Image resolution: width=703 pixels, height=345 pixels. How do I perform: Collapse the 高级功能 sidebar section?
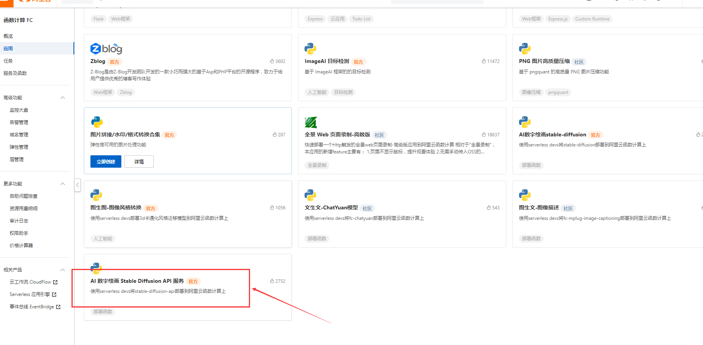tap(63, 98)
